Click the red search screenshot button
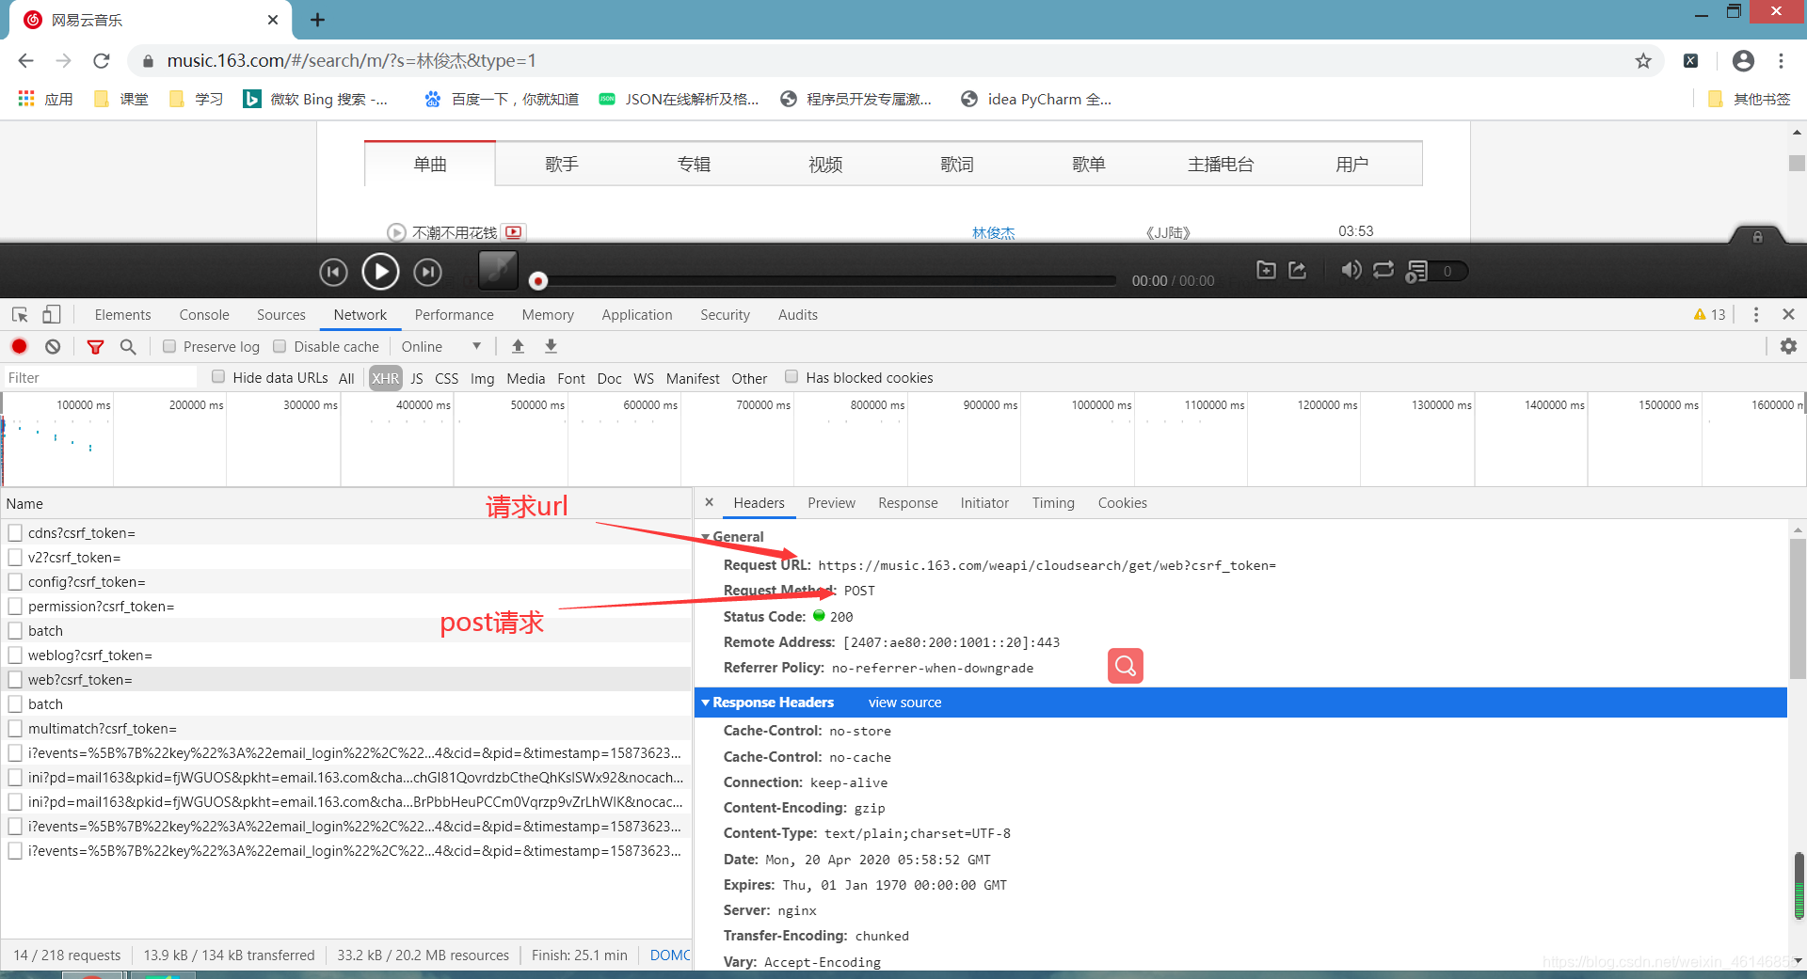Viewport: 1807px width, 979px height. click(x=1126, y=666)
